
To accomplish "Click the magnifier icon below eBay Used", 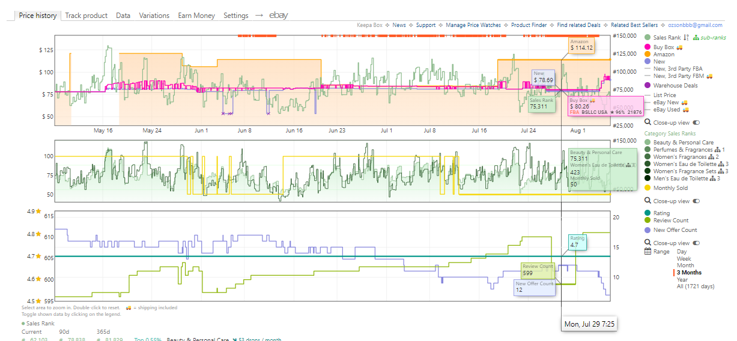I will tap(648, 122).
